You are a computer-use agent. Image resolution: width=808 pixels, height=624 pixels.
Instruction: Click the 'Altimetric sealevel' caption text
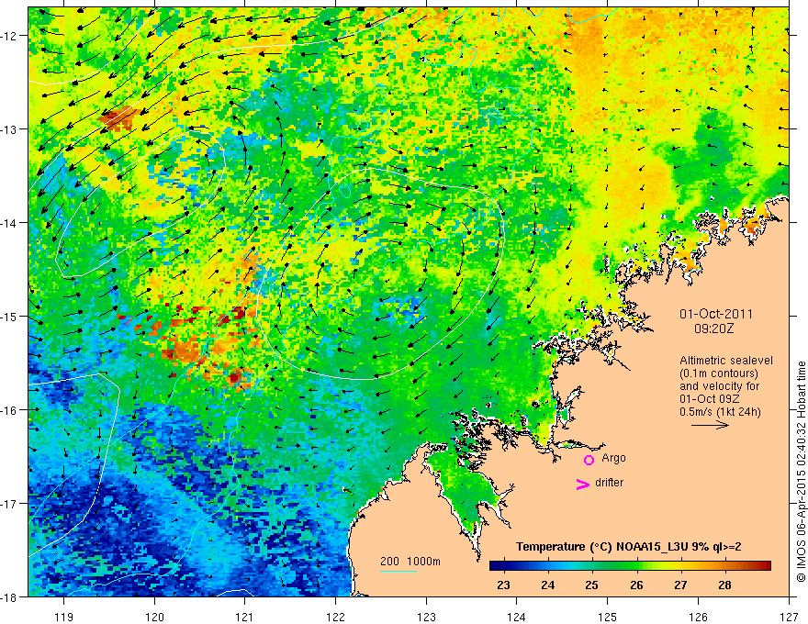(726, 361)
